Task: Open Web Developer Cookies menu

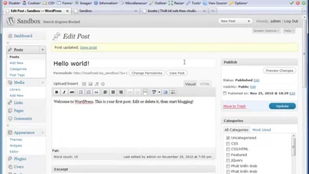Action: (31, 3)
